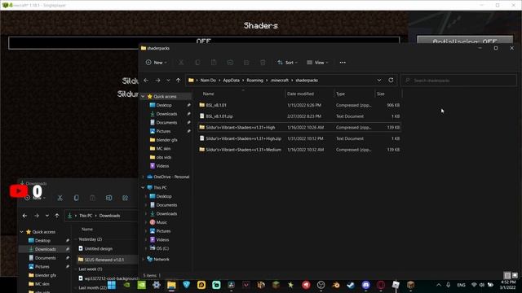Select Sildur's Vibrant Shaders v1.31 Medium
The image size is (522, 293).
(x=299, y=150)
